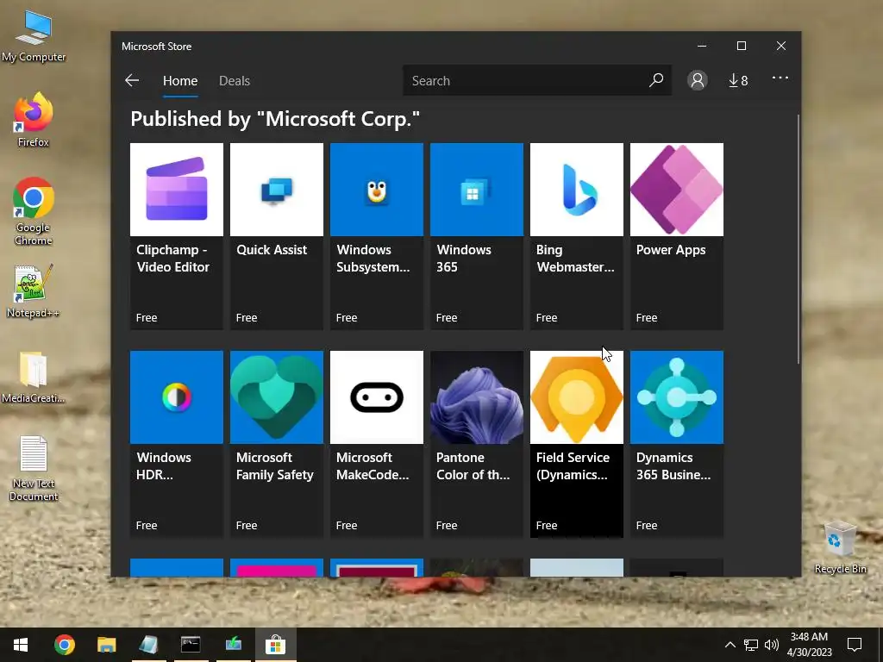Open the Clipchamp Video Editor app icon

[176, 189]
